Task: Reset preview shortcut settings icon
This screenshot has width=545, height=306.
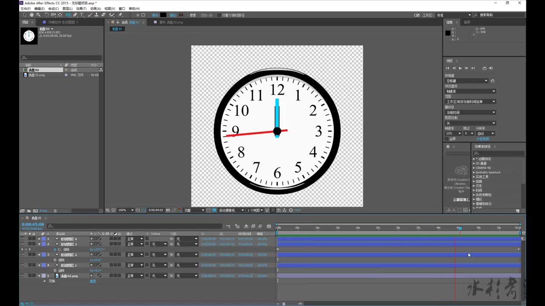Action: click(493, 81)
